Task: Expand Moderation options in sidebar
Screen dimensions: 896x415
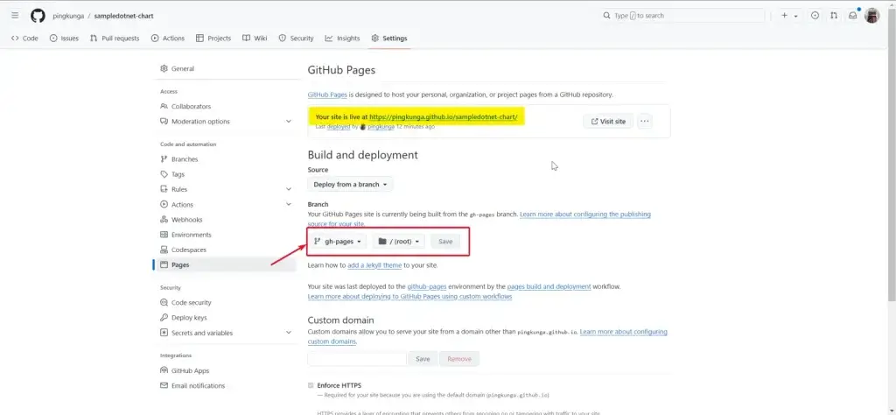Action: (x=289, y=121)
